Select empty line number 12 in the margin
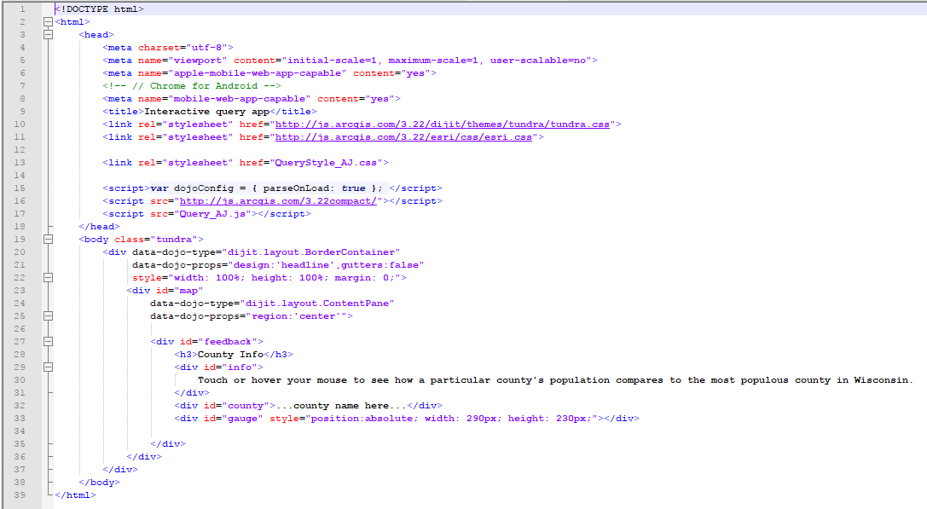 20,150
